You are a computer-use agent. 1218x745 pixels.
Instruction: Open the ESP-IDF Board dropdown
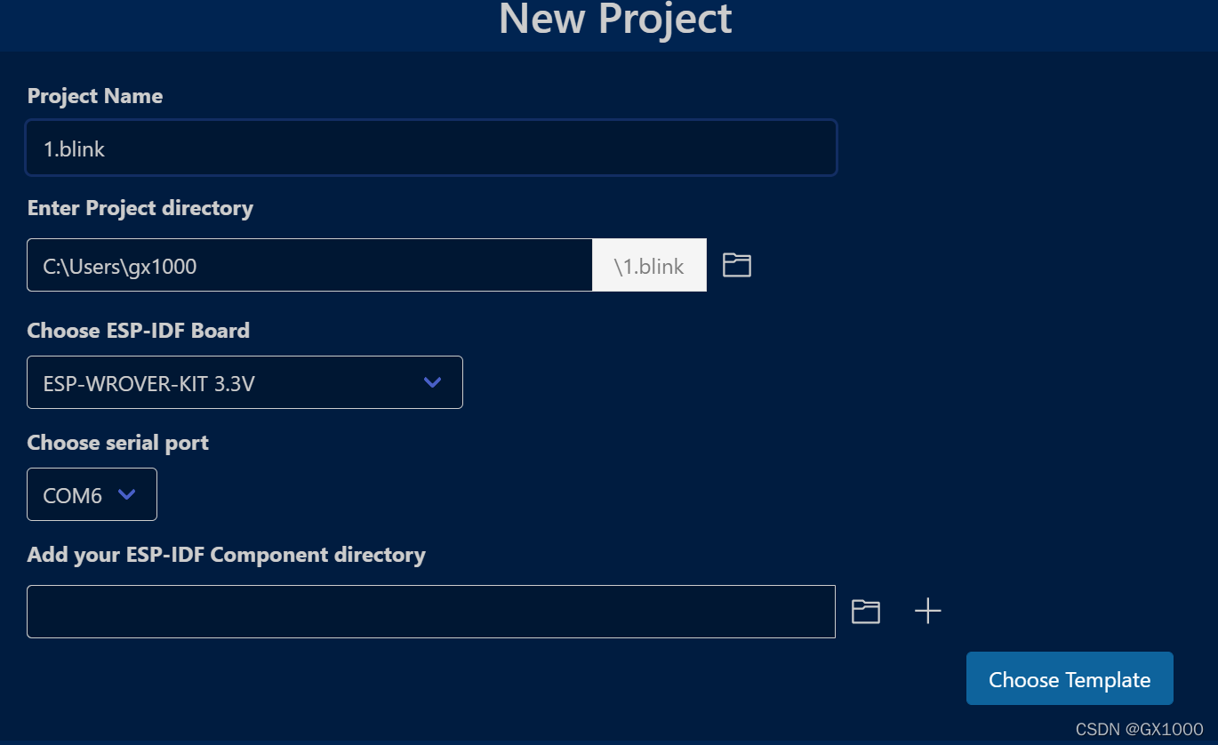point(244,382)
